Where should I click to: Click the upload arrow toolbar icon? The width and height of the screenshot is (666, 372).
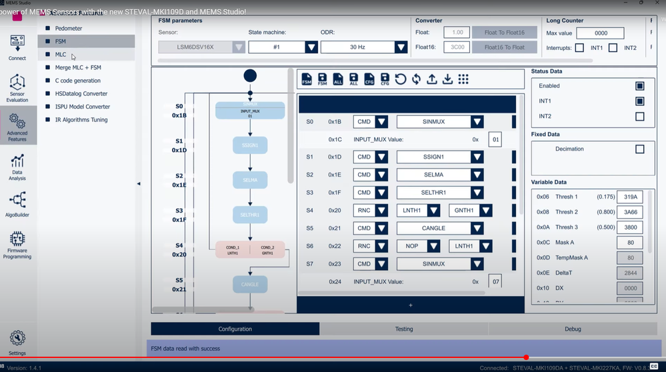click(x=432, y=79)
